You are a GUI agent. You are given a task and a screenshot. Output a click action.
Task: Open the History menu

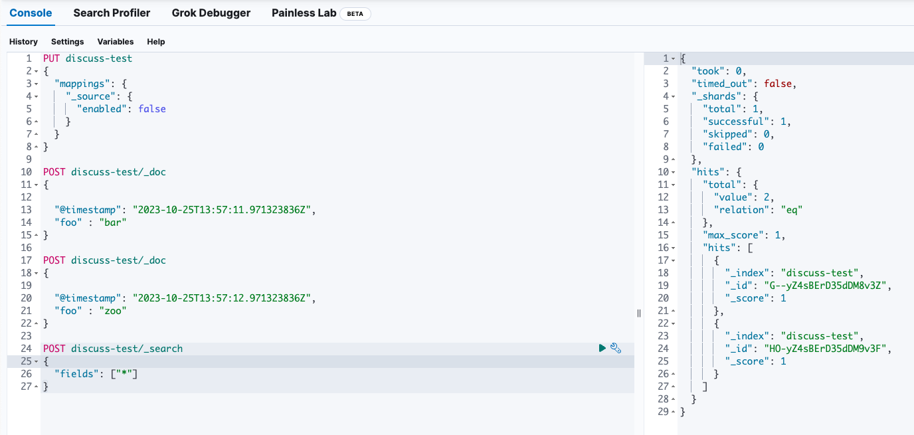[x=23, y=41]
